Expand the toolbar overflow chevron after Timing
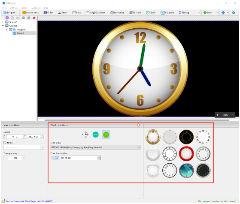Image resolution: width=240 pixels, height=204 pixels. click(x=199, y=13)
